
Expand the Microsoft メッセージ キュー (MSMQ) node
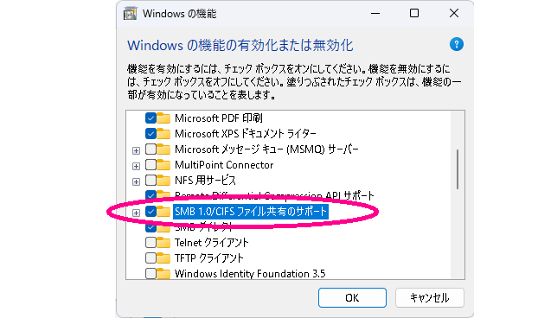pos(136,150)
